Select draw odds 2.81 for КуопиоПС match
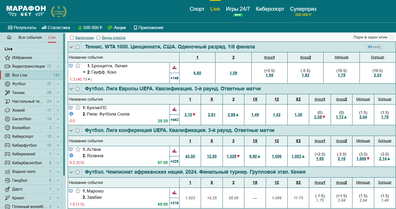This screenshot has height=209, width=396. tap(212, 115)
